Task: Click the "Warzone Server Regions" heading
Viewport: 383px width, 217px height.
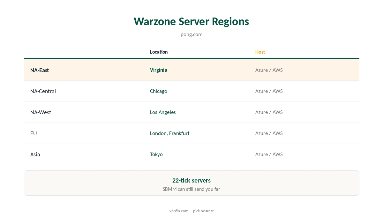Action: tap(191, 21)
